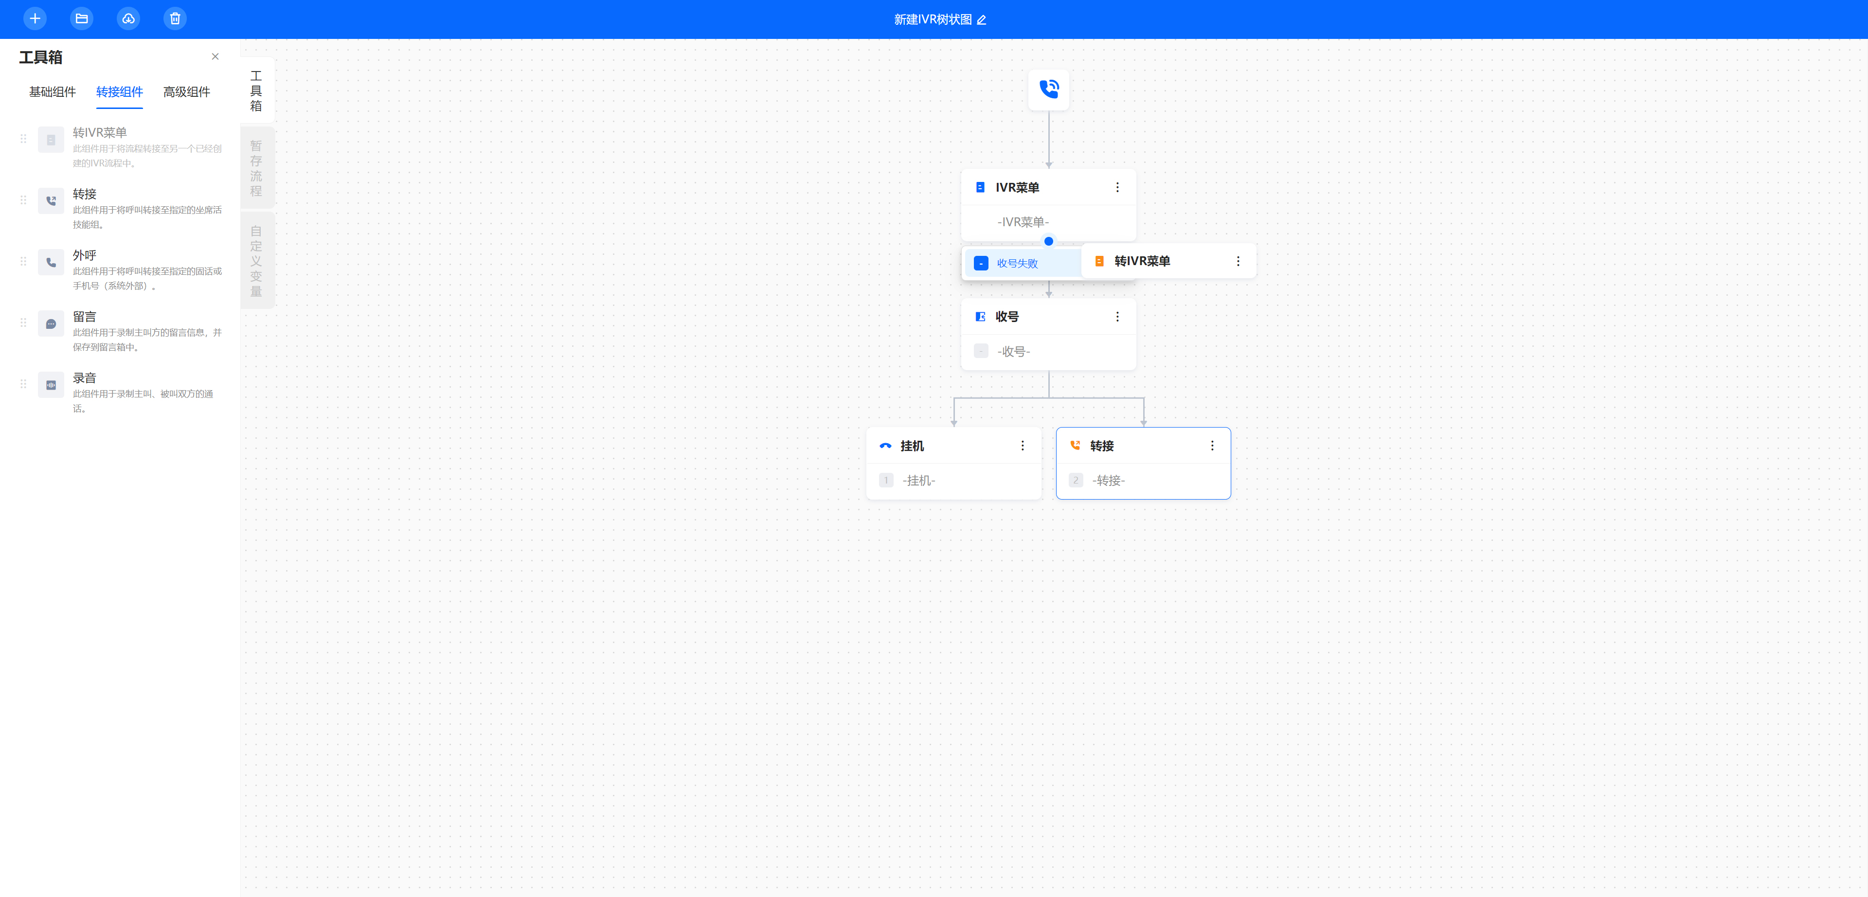Click drag handle dots beside 转接 in toolbox

[23, 200]
